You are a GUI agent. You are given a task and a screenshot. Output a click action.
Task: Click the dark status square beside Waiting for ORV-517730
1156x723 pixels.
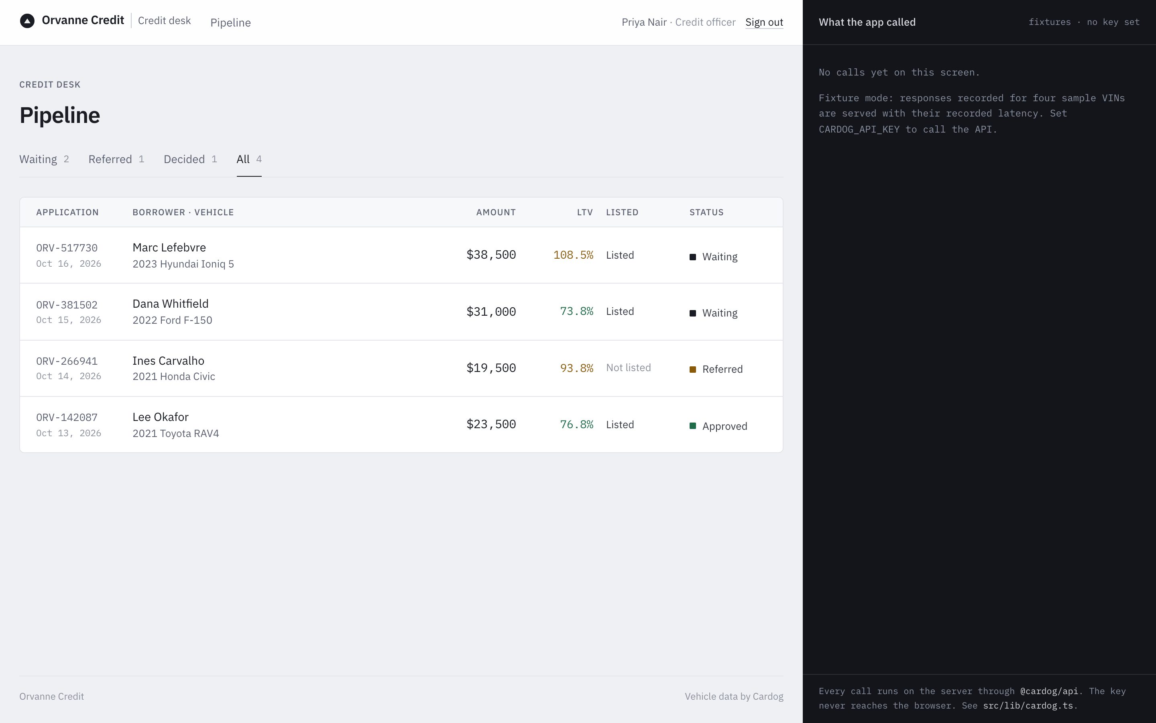tap(693, 257)
